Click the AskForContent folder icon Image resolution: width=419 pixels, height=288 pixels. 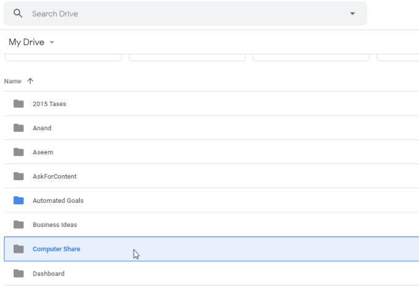click(18, 176)
